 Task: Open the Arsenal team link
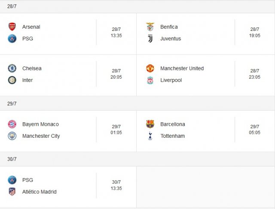[x=31, y=27]
